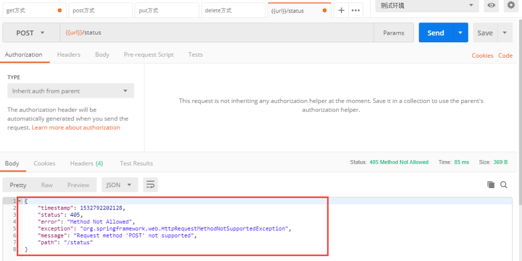Open 测试环境 environment selector
The image size is (522, 261).
[427, 5]
